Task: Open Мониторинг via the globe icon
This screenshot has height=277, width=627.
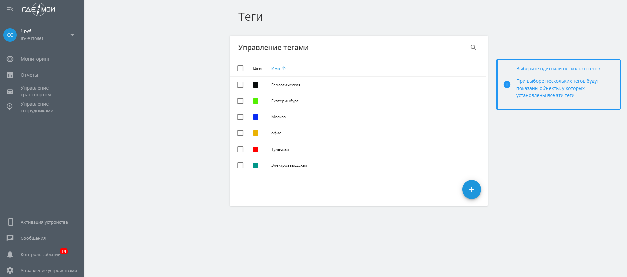Action: (x=10, y=59)
